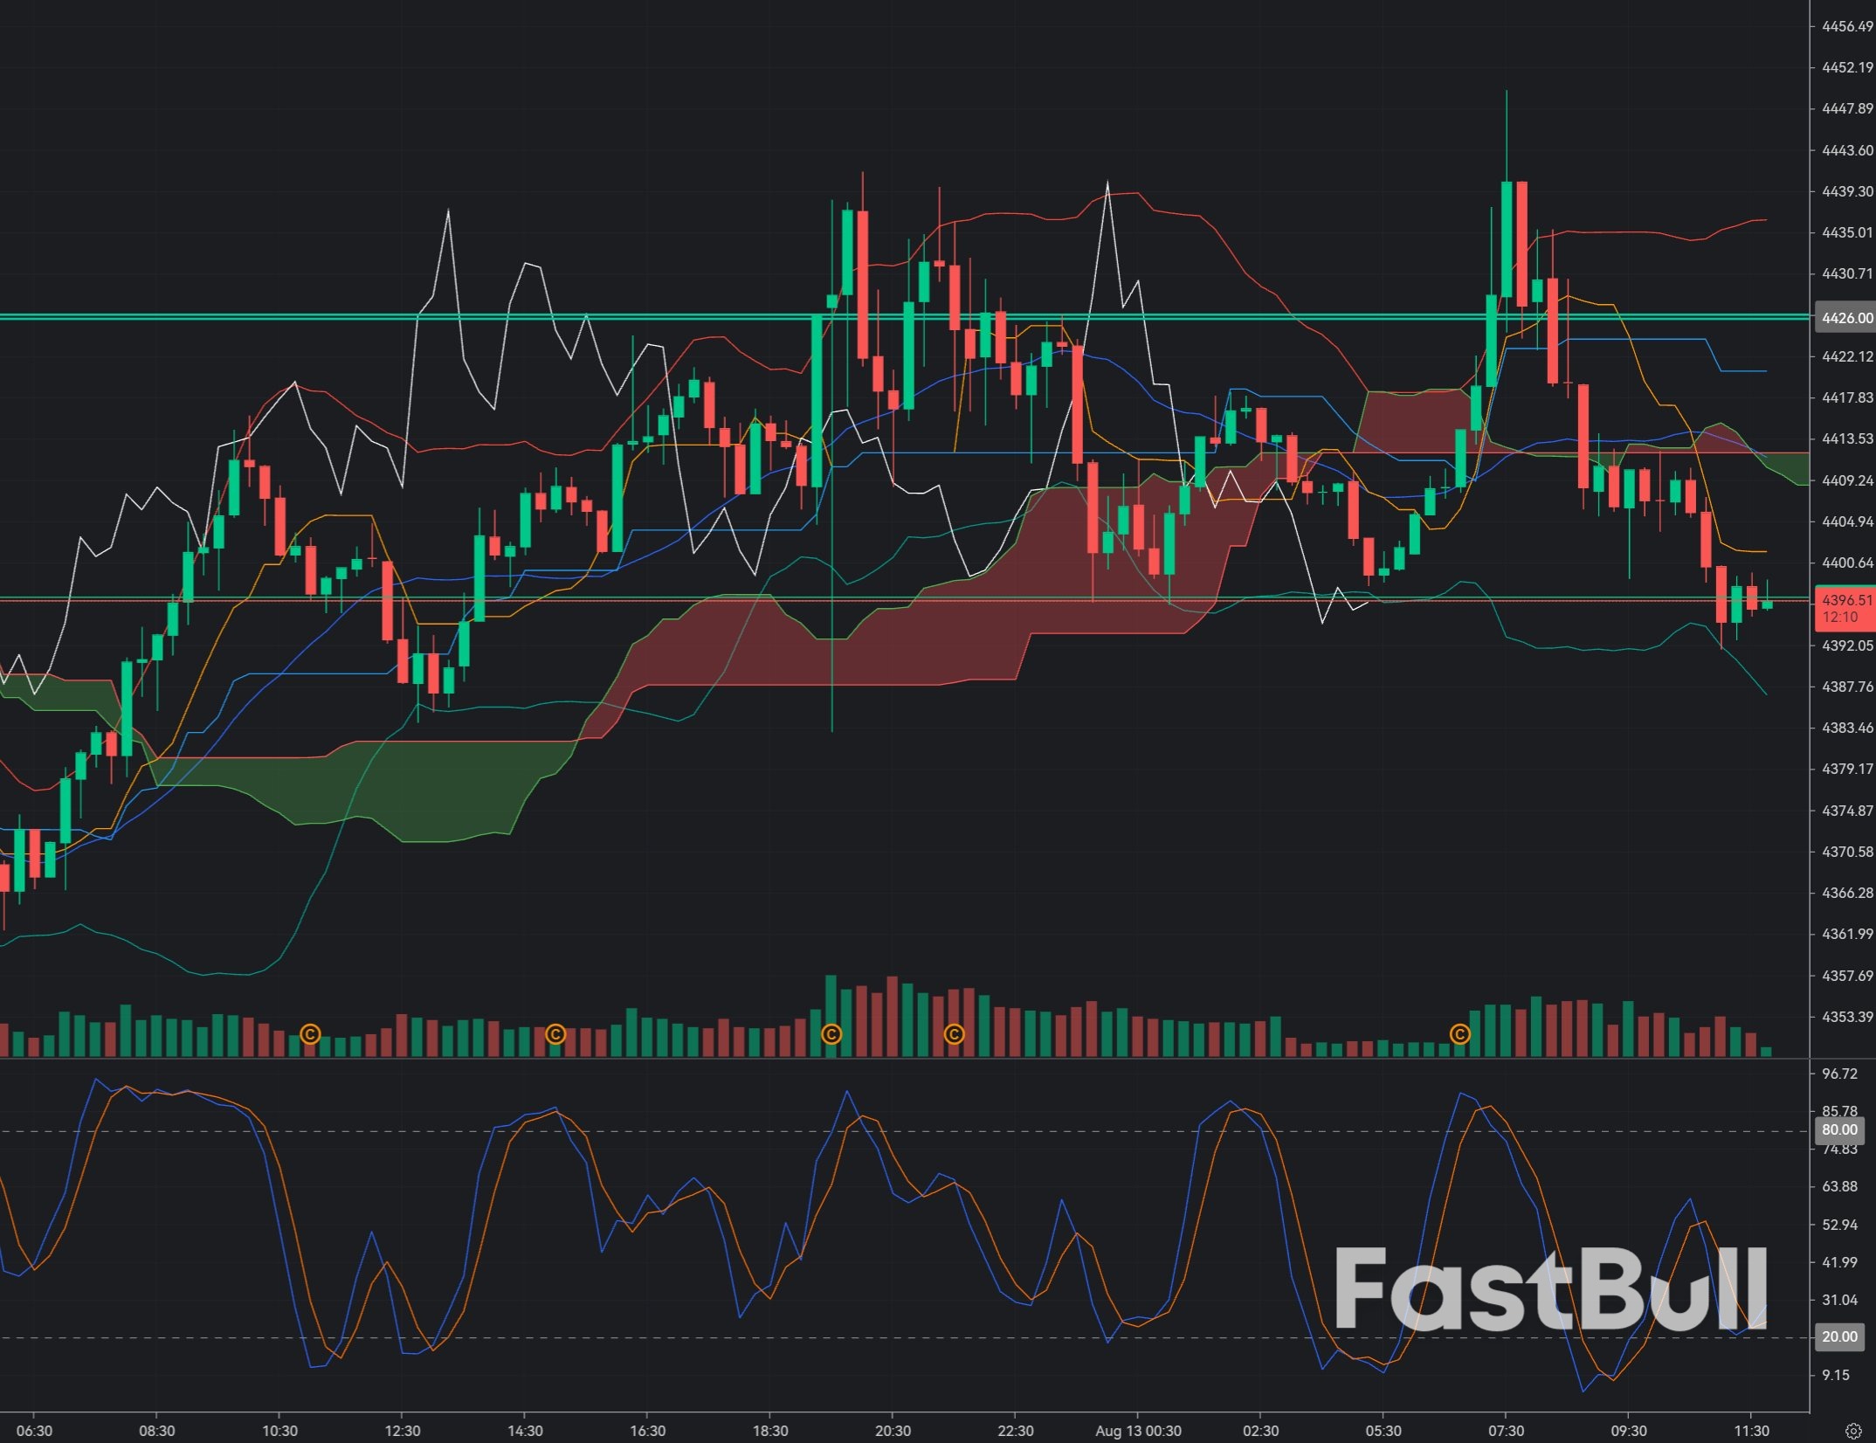The width and height of the screenshot is (1876, 1443).
Task: Click the 4404.94 price axis value
Action: click(1847, 521)
